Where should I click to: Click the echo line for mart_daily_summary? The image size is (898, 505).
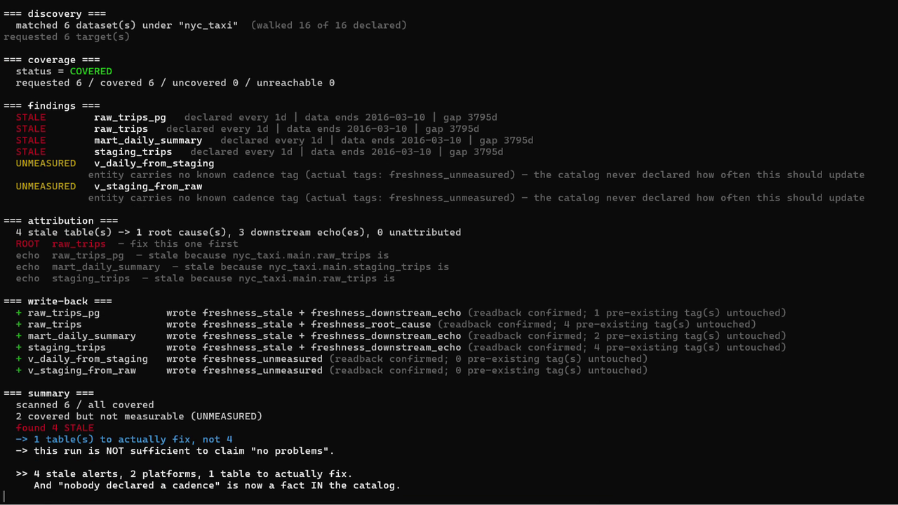click(x=232, y=267)
